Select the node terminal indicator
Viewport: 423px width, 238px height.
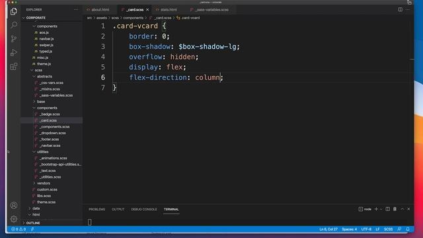[365, 209]
